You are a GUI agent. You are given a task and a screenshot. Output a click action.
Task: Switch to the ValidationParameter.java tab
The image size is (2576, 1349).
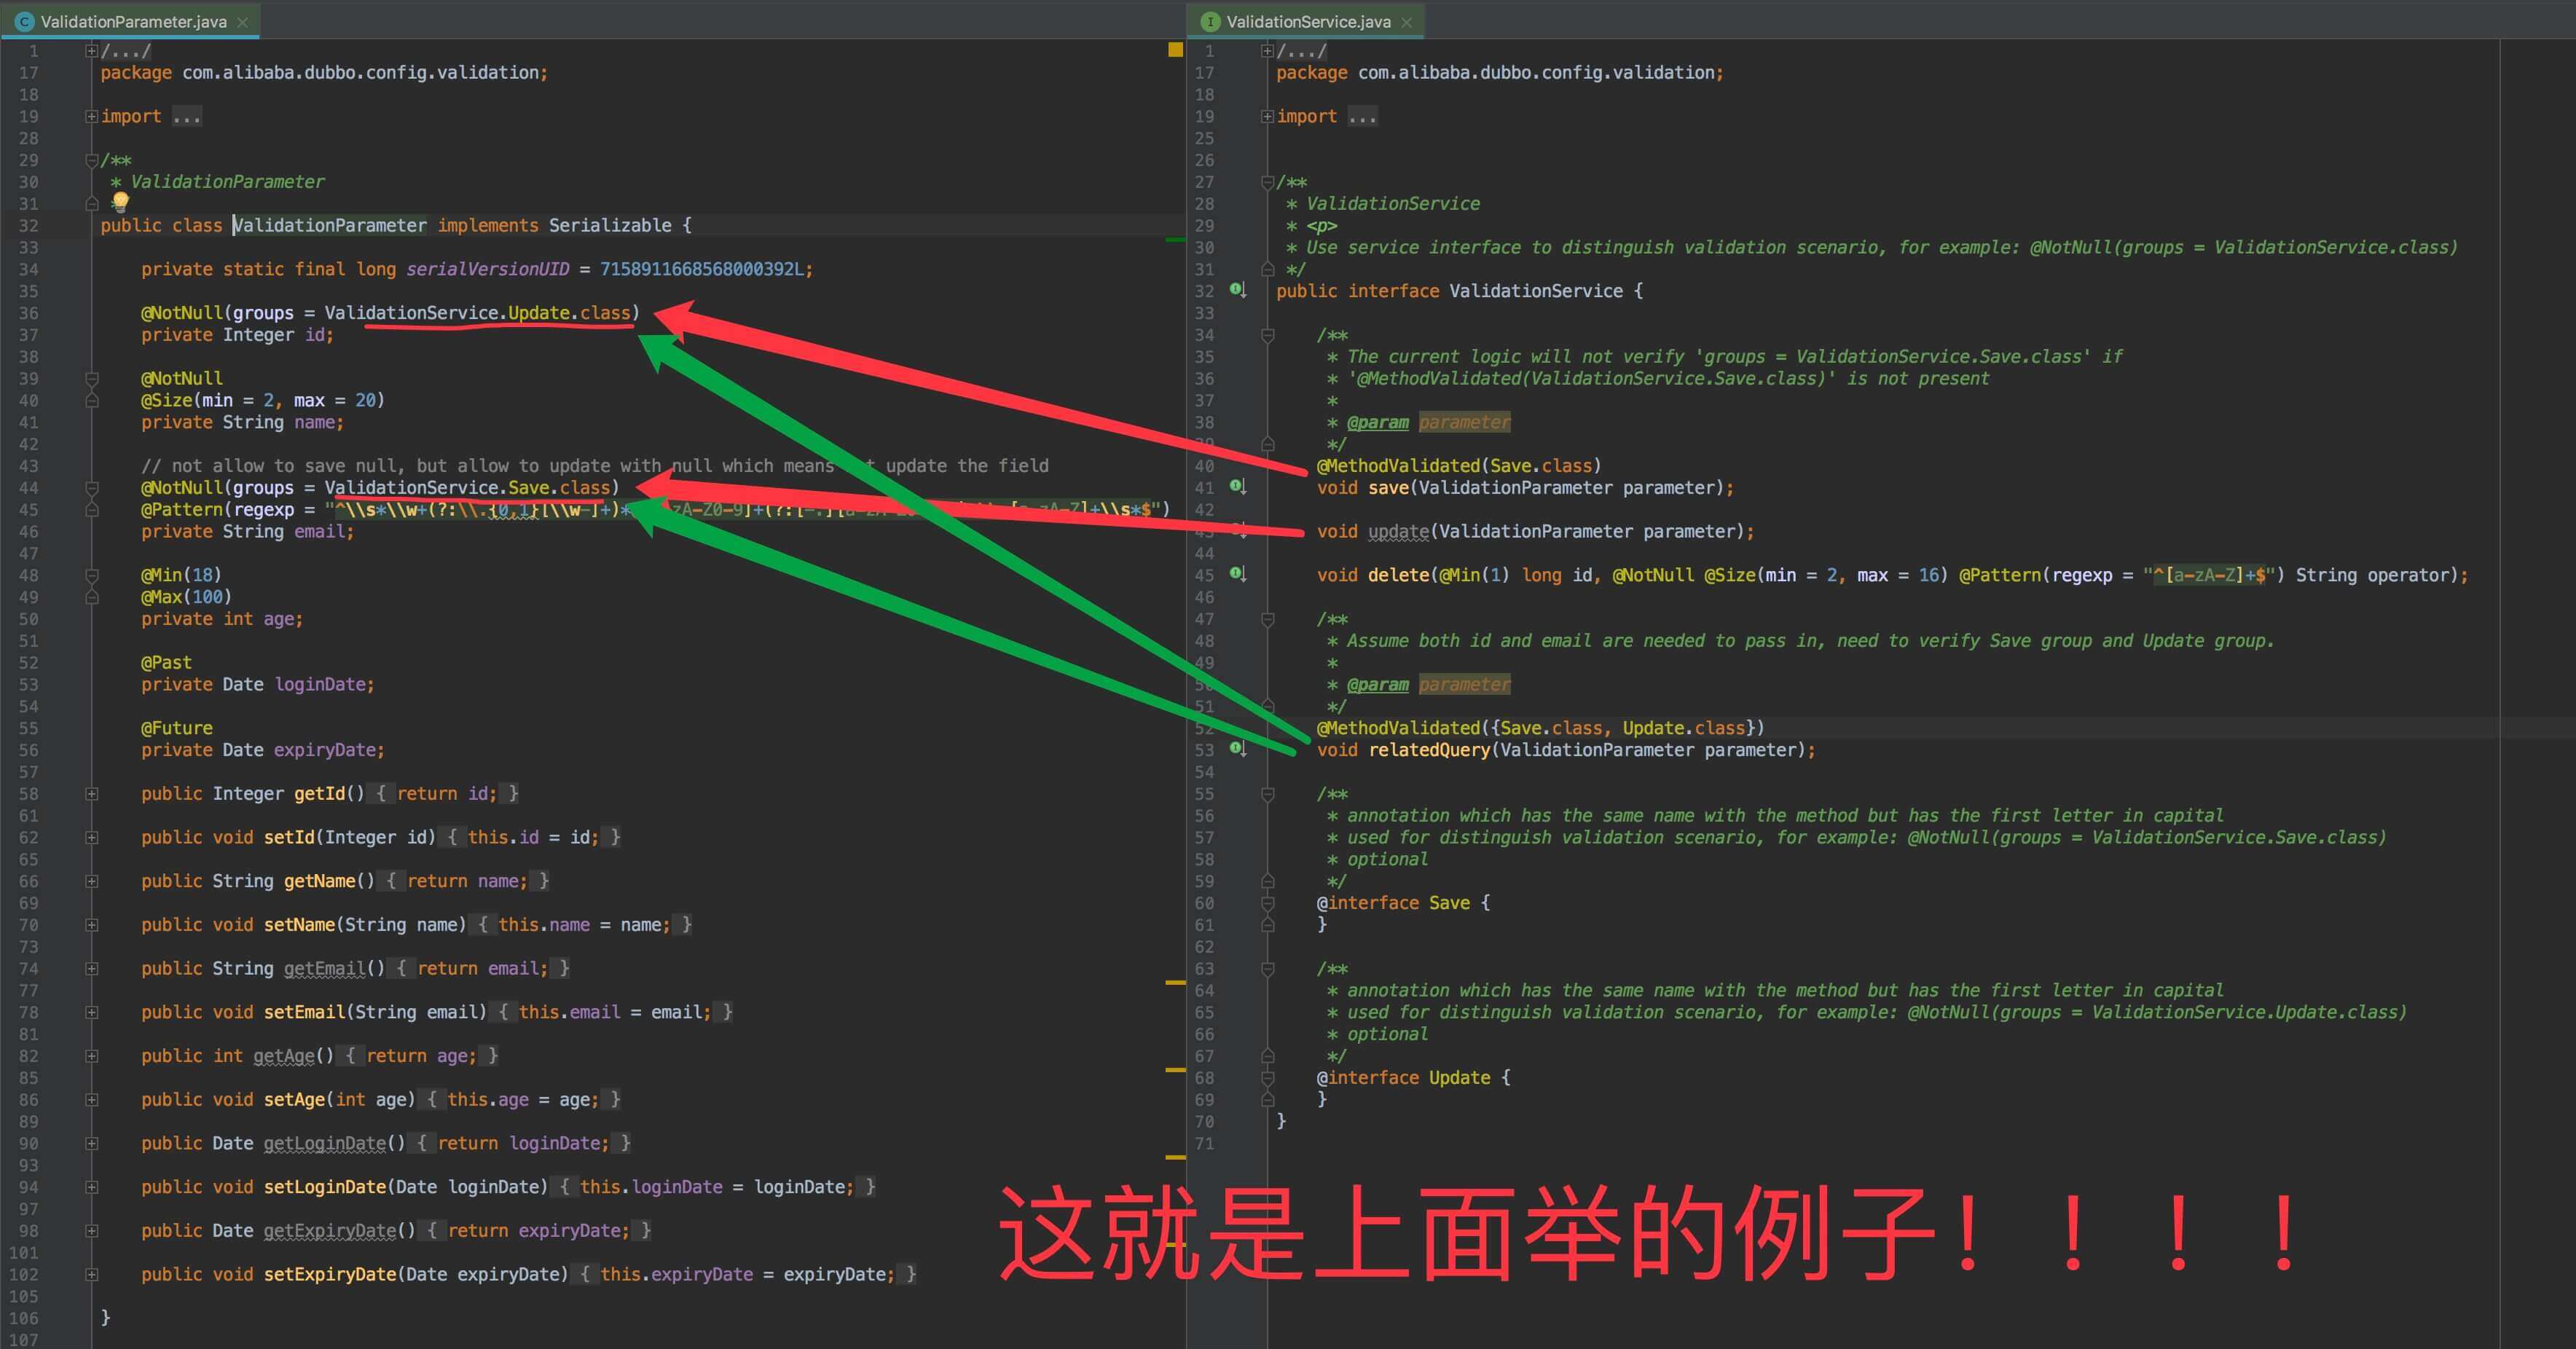click(x=133, y=22)
